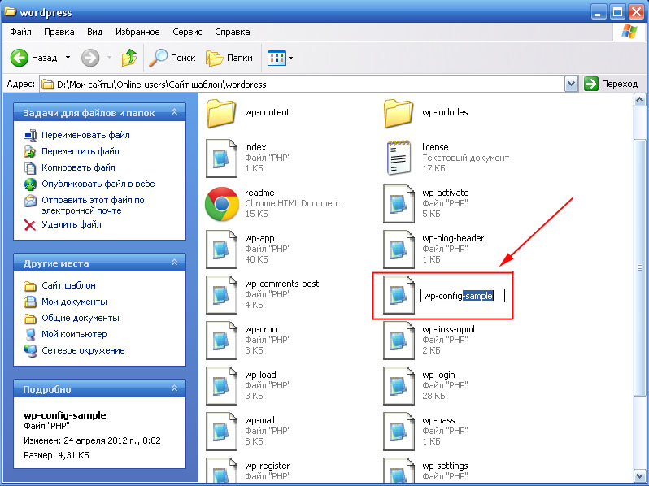649x486 pixels.
Task: Open Общие документы link
Action: click(x=81, y=318)
